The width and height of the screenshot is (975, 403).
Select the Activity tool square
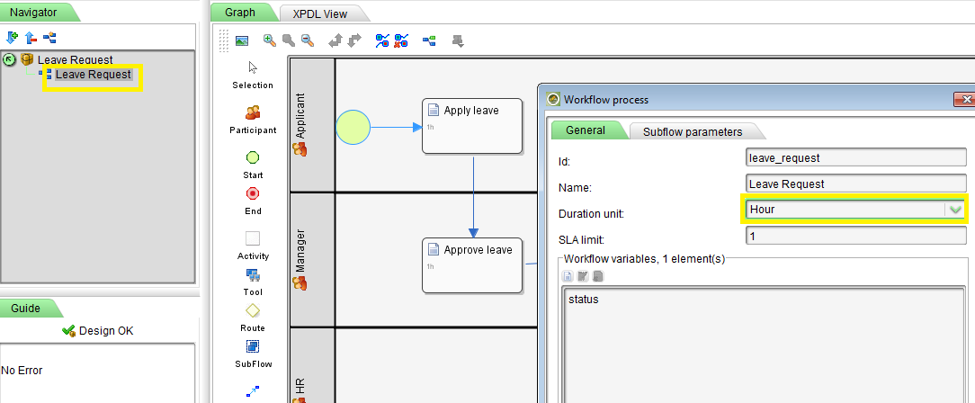(x=253, y=238)
